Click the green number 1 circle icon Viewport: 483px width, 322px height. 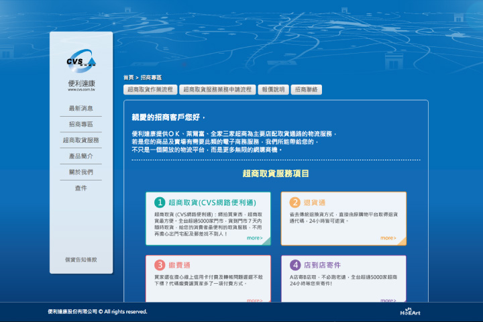pos(160,202)
